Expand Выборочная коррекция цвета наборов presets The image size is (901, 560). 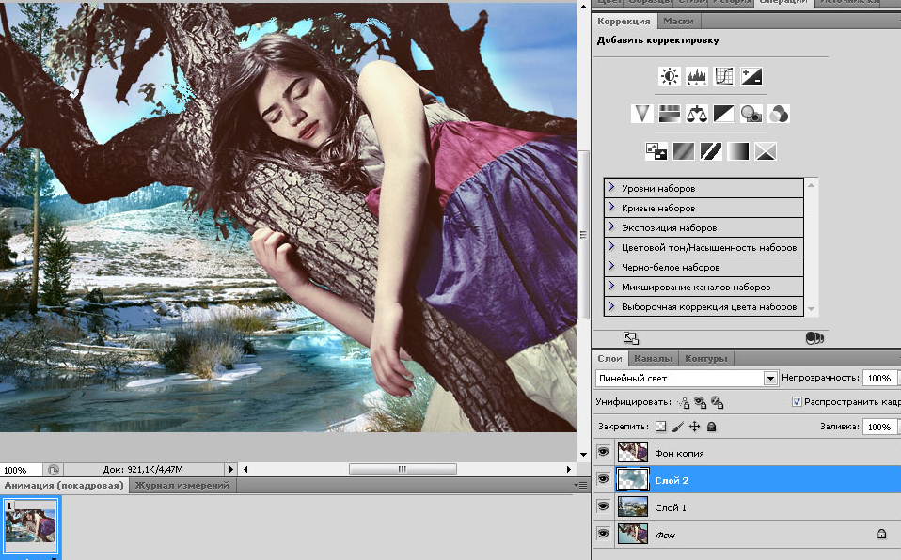coord(611,306)
